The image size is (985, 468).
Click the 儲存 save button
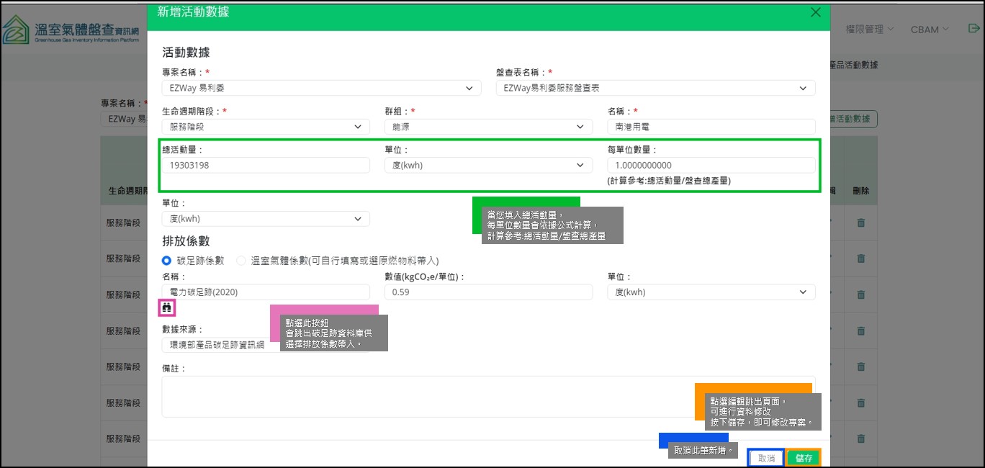click(x=804, y=459)
